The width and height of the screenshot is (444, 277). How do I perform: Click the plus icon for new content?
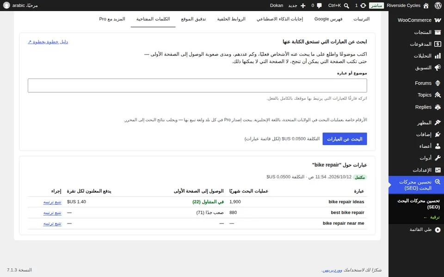303,6
